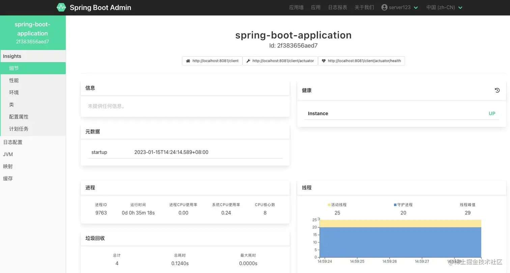This screenshot has width=510, height=273.
Task: Click the server123 user avatar icon
Action: tap(384, 7)
